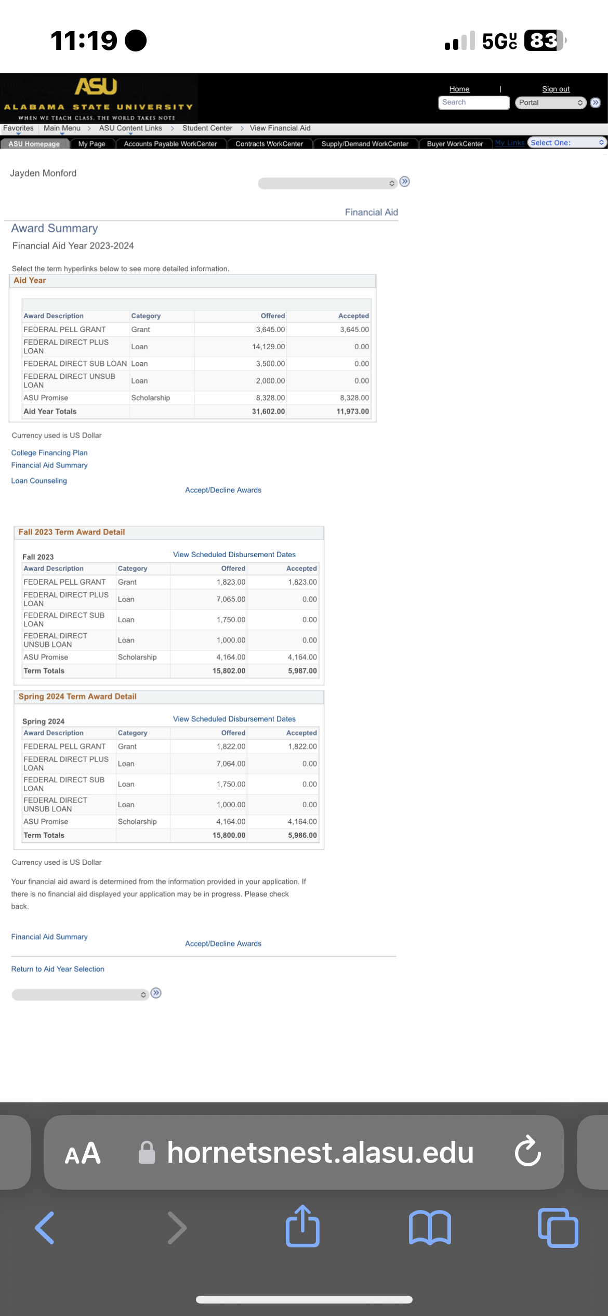Click lower Accept/Decline Awards link

point(223,943)
